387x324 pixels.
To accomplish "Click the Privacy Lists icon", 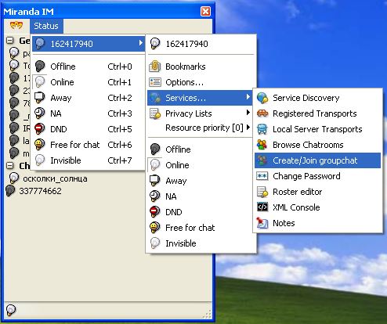I will pos(155,113).
